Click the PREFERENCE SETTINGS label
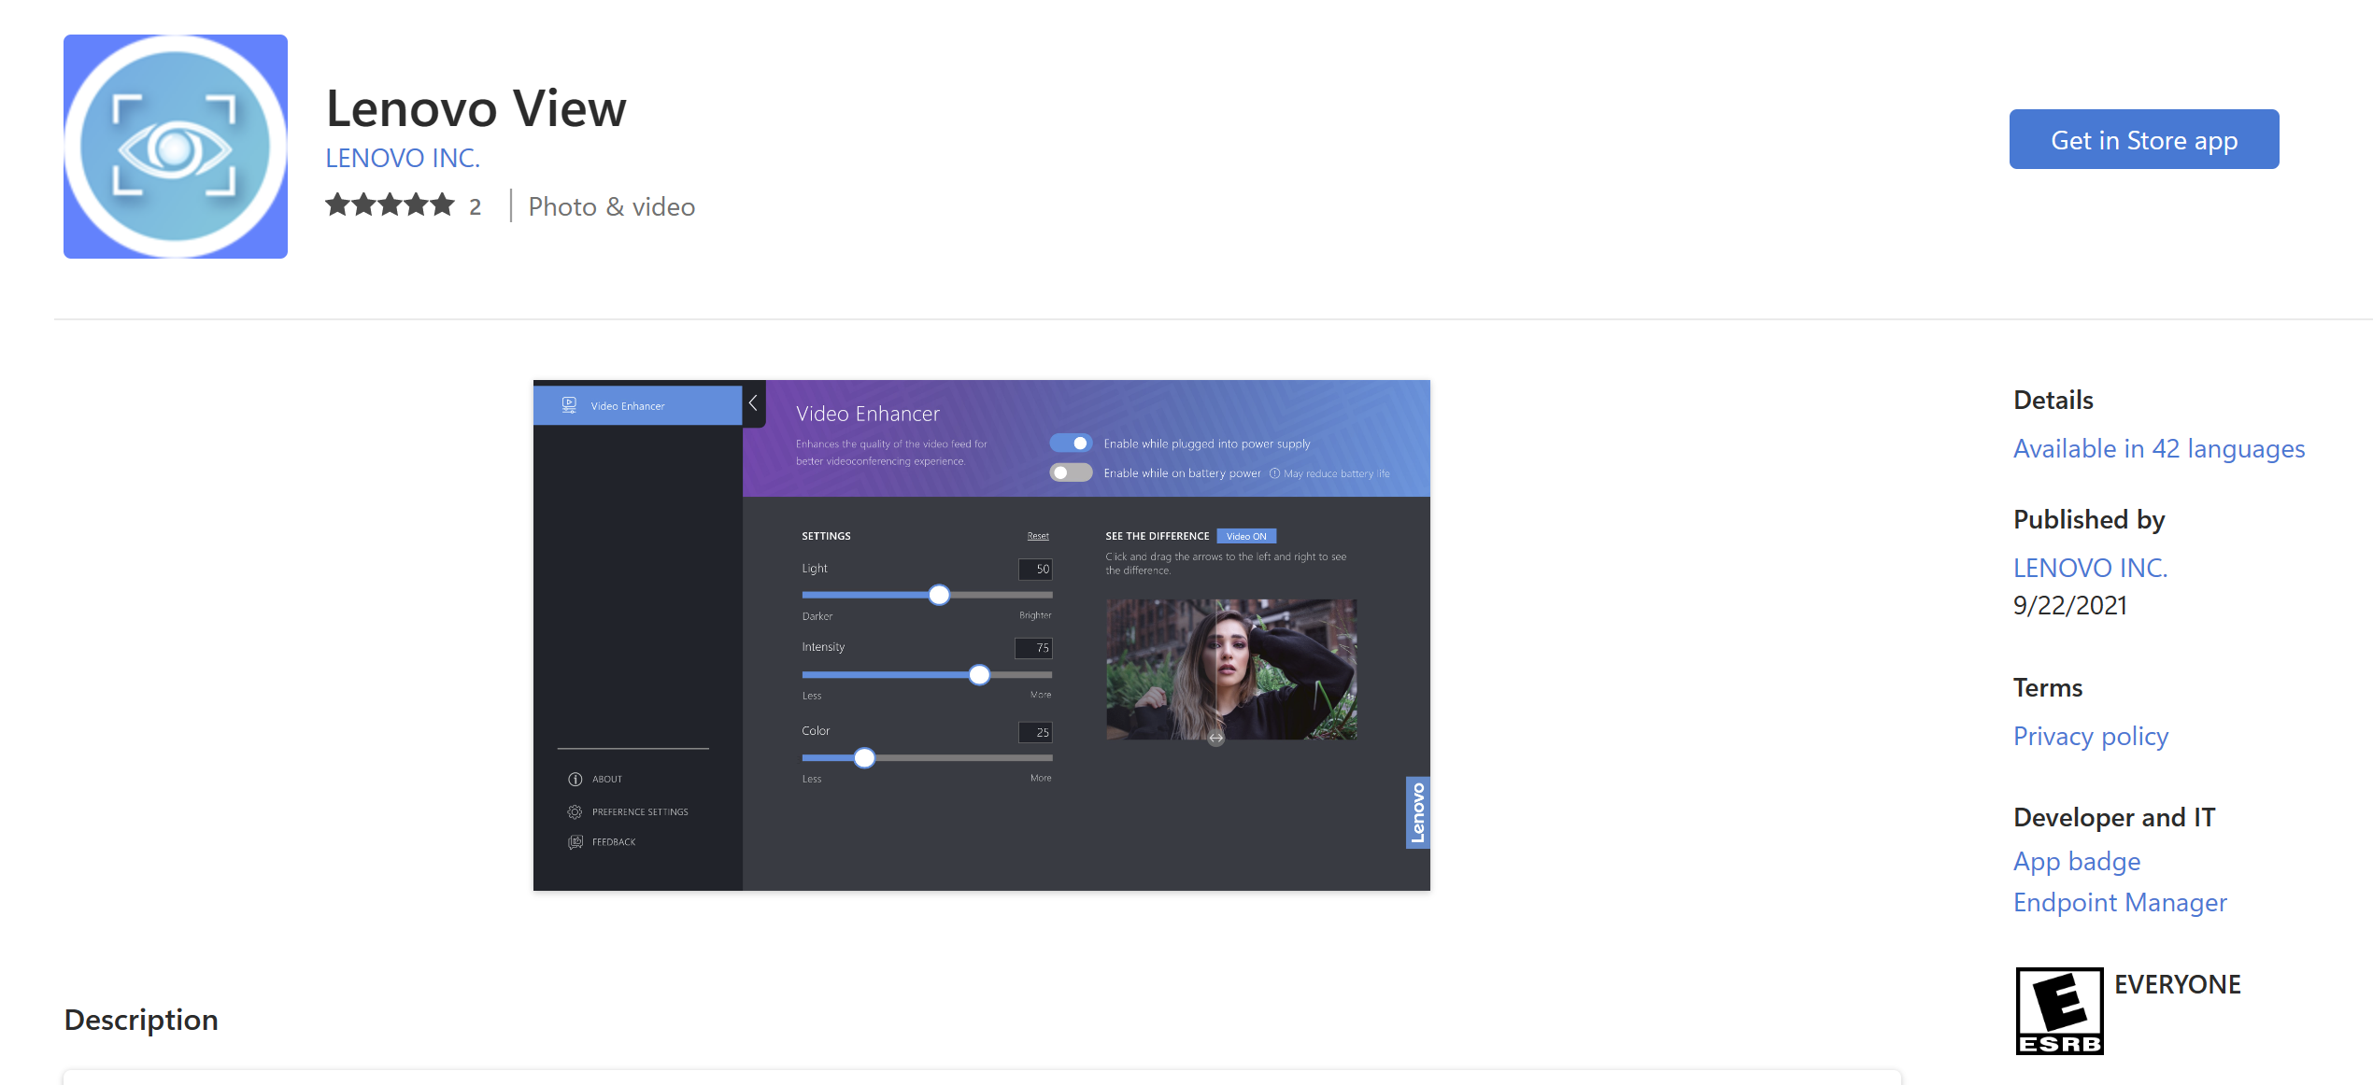This screenshot has width=2373, height=1085. (x=640, y=811)
